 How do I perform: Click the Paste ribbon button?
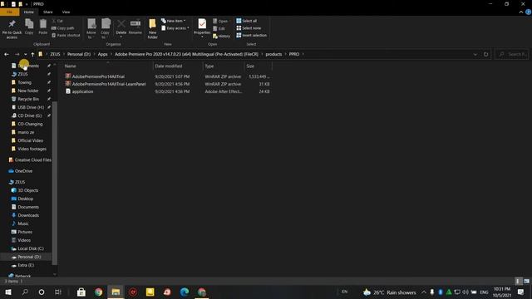[42, 27]
